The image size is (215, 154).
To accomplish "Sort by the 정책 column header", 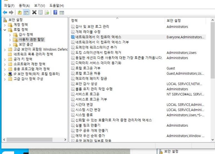I will coord(117,20).
